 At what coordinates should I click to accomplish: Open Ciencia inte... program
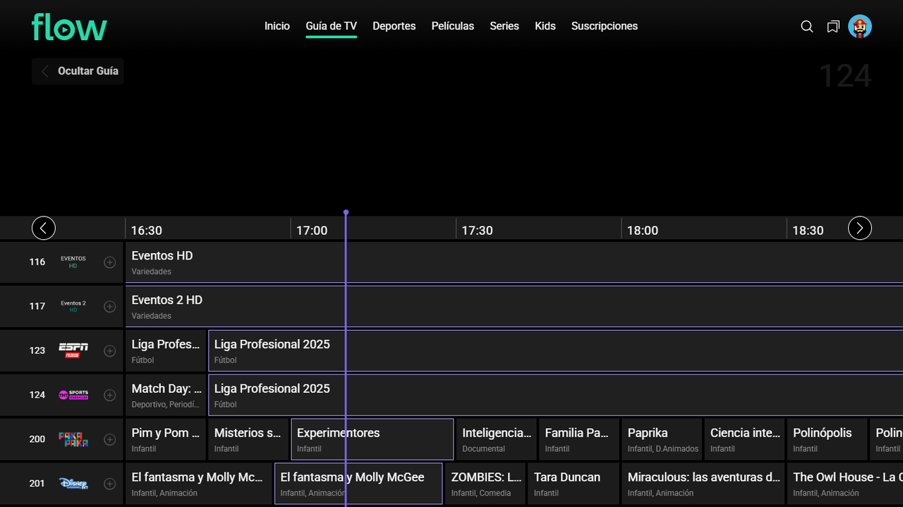744,439
